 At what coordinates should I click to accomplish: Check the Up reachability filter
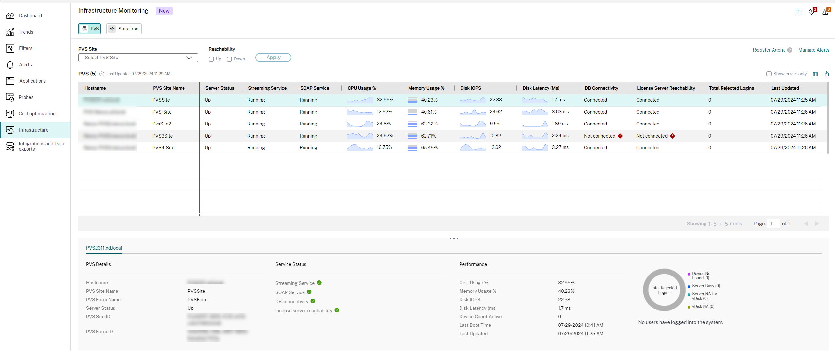coord(211,59)
